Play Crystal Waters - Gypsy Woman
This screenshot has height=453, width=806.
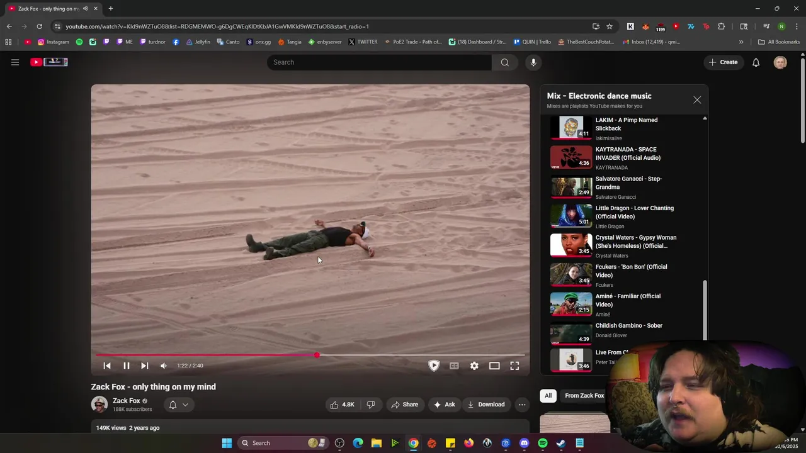(626, 245)
